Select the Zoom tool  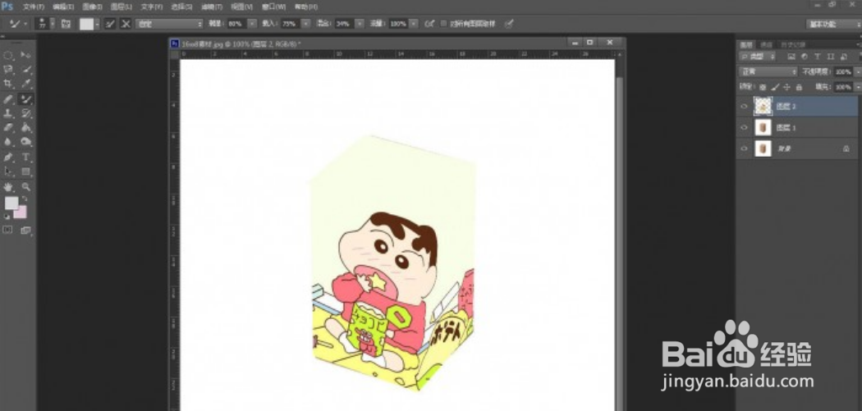25,187
